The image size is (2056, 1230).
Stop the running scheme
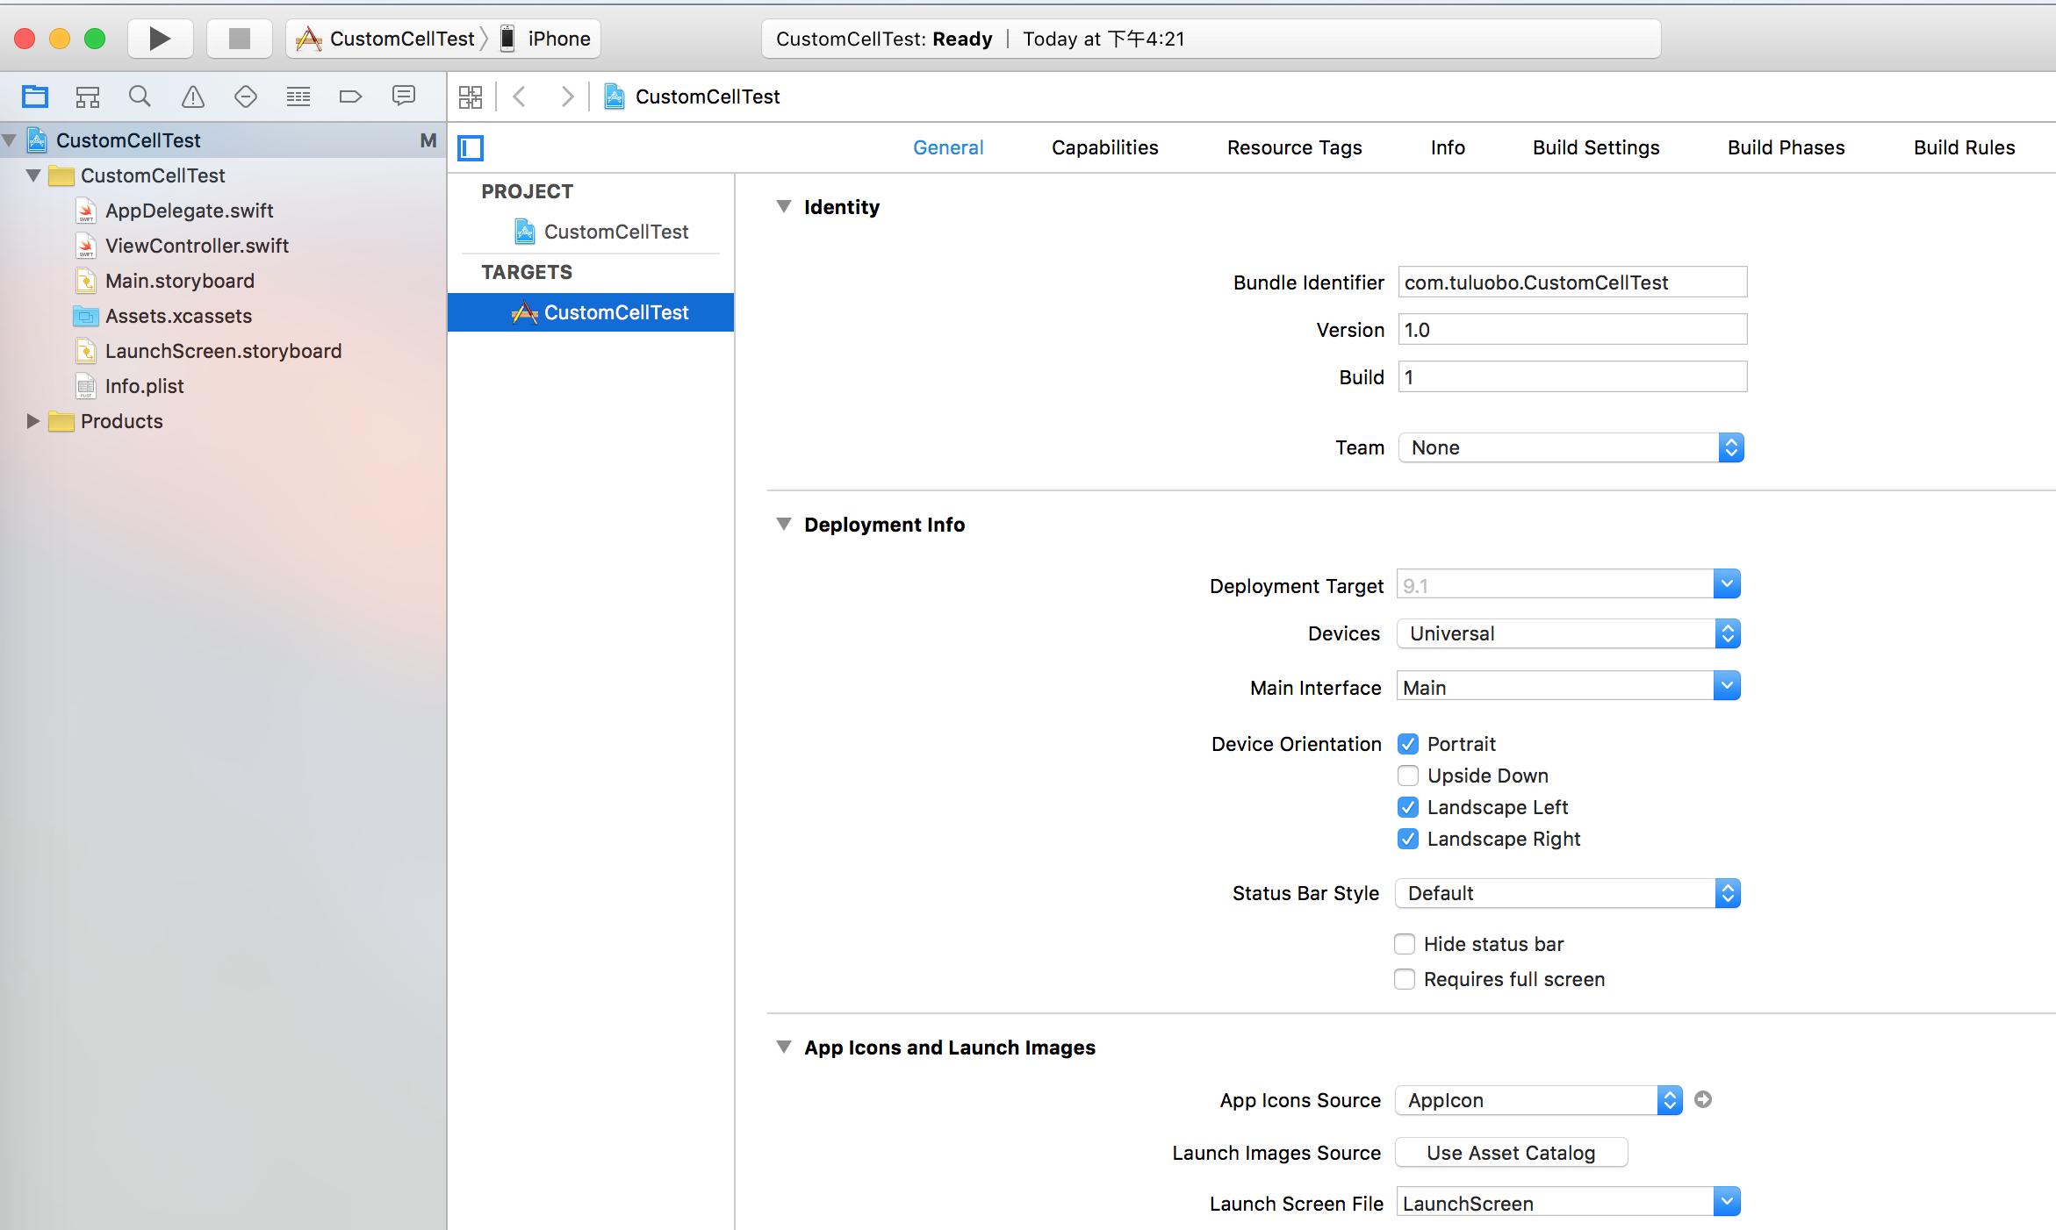tap(239, 39)
